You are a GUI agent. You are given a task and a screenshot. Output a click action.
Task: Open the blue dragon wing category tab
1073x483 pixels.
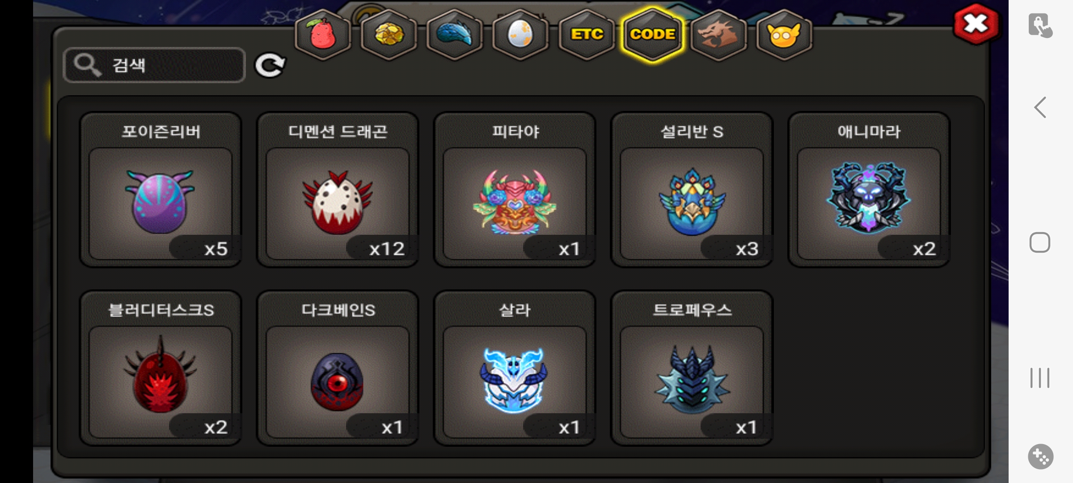(x=455, y=34)
